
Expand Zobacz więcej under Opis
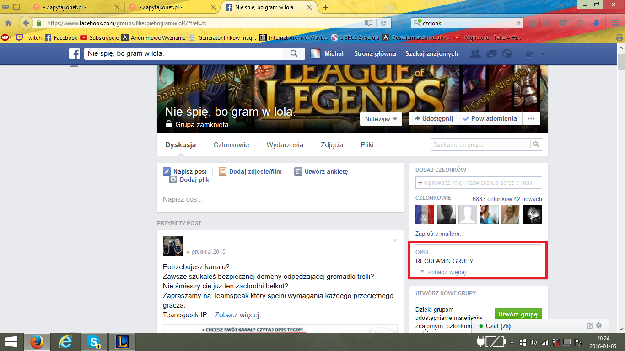pyautogui.click(x=447, y=272)
